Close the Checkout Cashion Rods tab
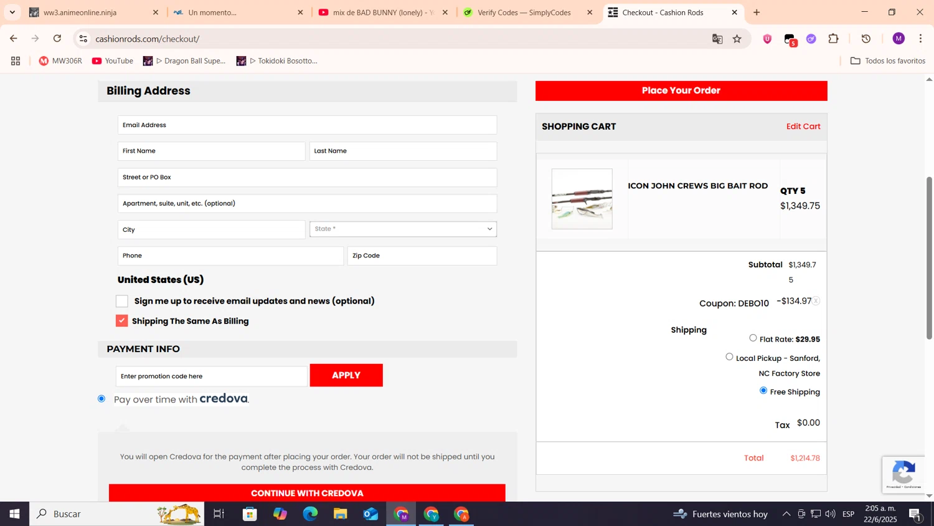Image resolution: width=934 pixels, height=526 pixels. click(x=734, y=12)
